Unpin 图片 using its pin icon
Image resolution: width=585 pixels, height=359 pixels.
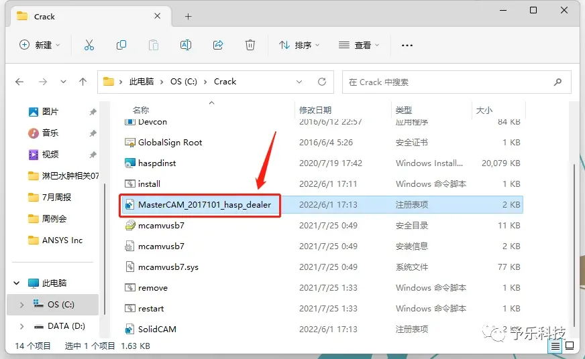coord(93,112)
